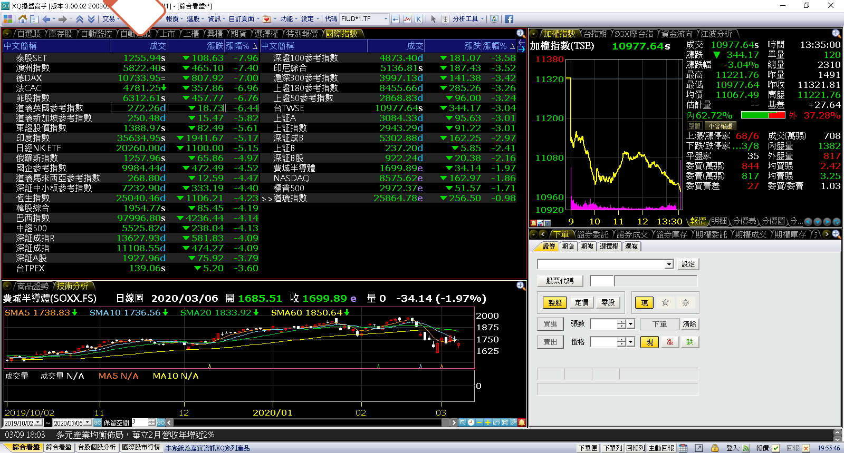Click the Facebook icon in the toolbar

(x=509, y=19)
